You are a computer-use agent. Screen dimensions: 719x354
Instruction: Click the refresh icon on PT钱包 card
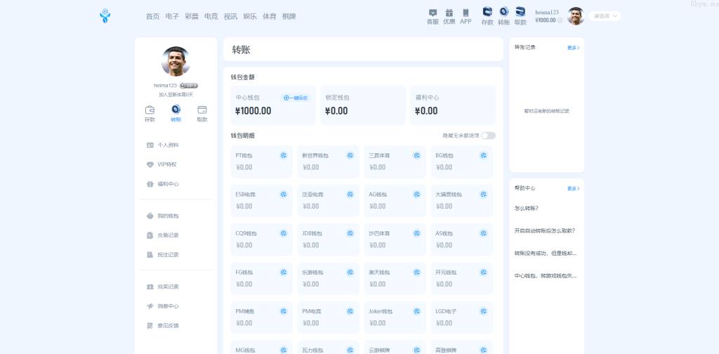284,155
